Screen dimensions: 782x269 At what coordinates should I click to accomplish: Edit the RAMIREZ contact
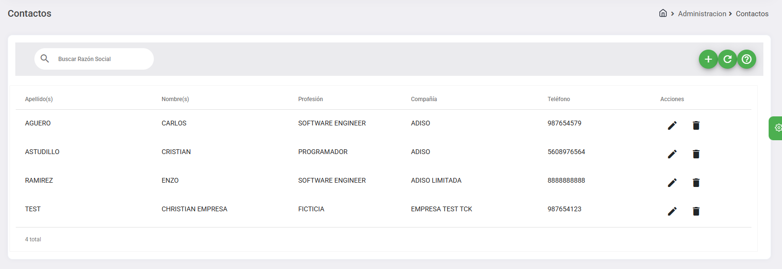[672, 183]
